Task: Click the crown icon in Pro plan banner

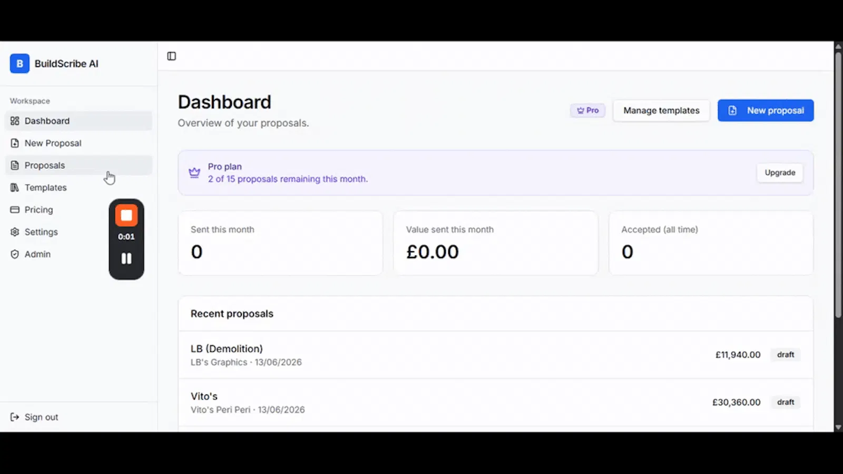Action: click(194, 173)
